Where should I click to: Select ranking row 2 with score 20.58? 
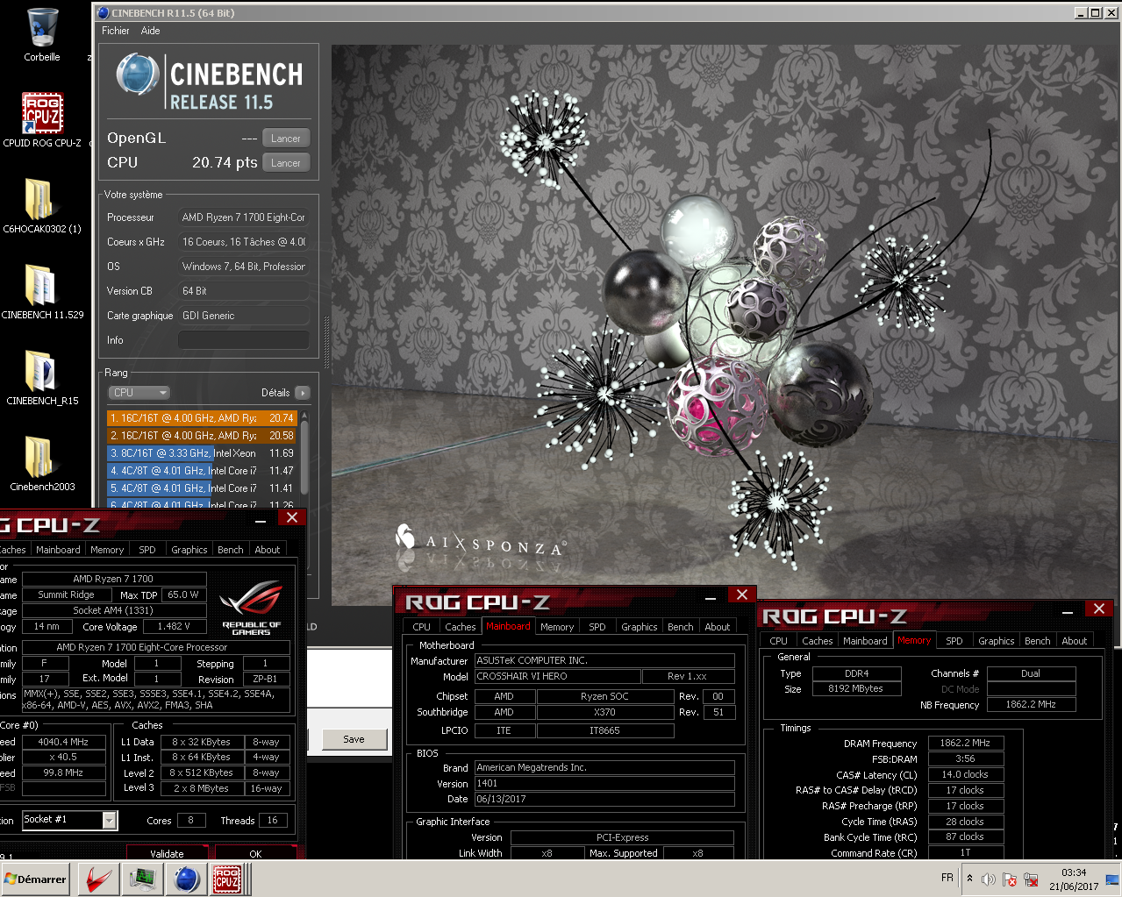click(202, 436)
